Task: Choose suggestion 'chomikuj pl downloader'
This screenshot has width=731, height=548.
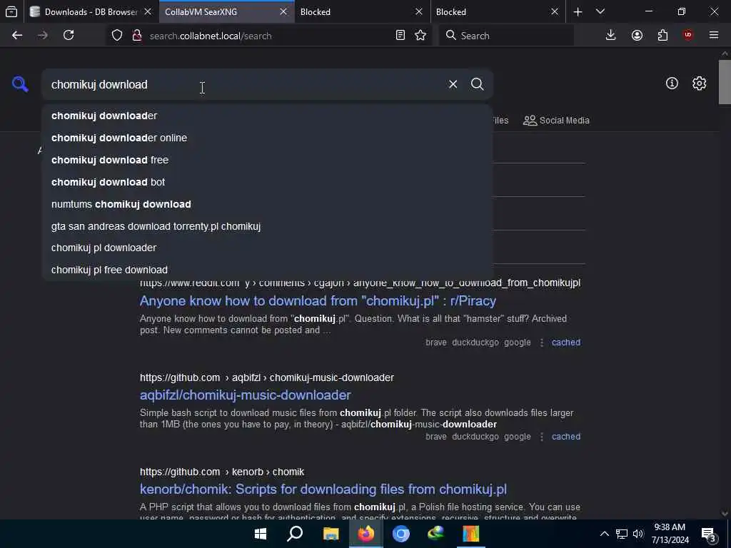Action: (x=267, y=248)
